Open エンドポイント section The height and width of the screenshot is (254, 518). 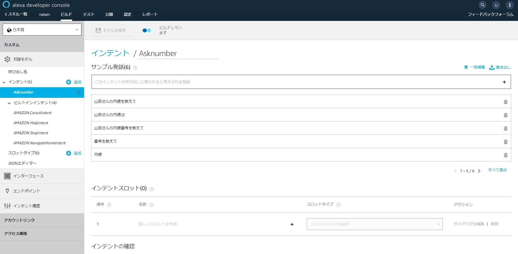42,191
